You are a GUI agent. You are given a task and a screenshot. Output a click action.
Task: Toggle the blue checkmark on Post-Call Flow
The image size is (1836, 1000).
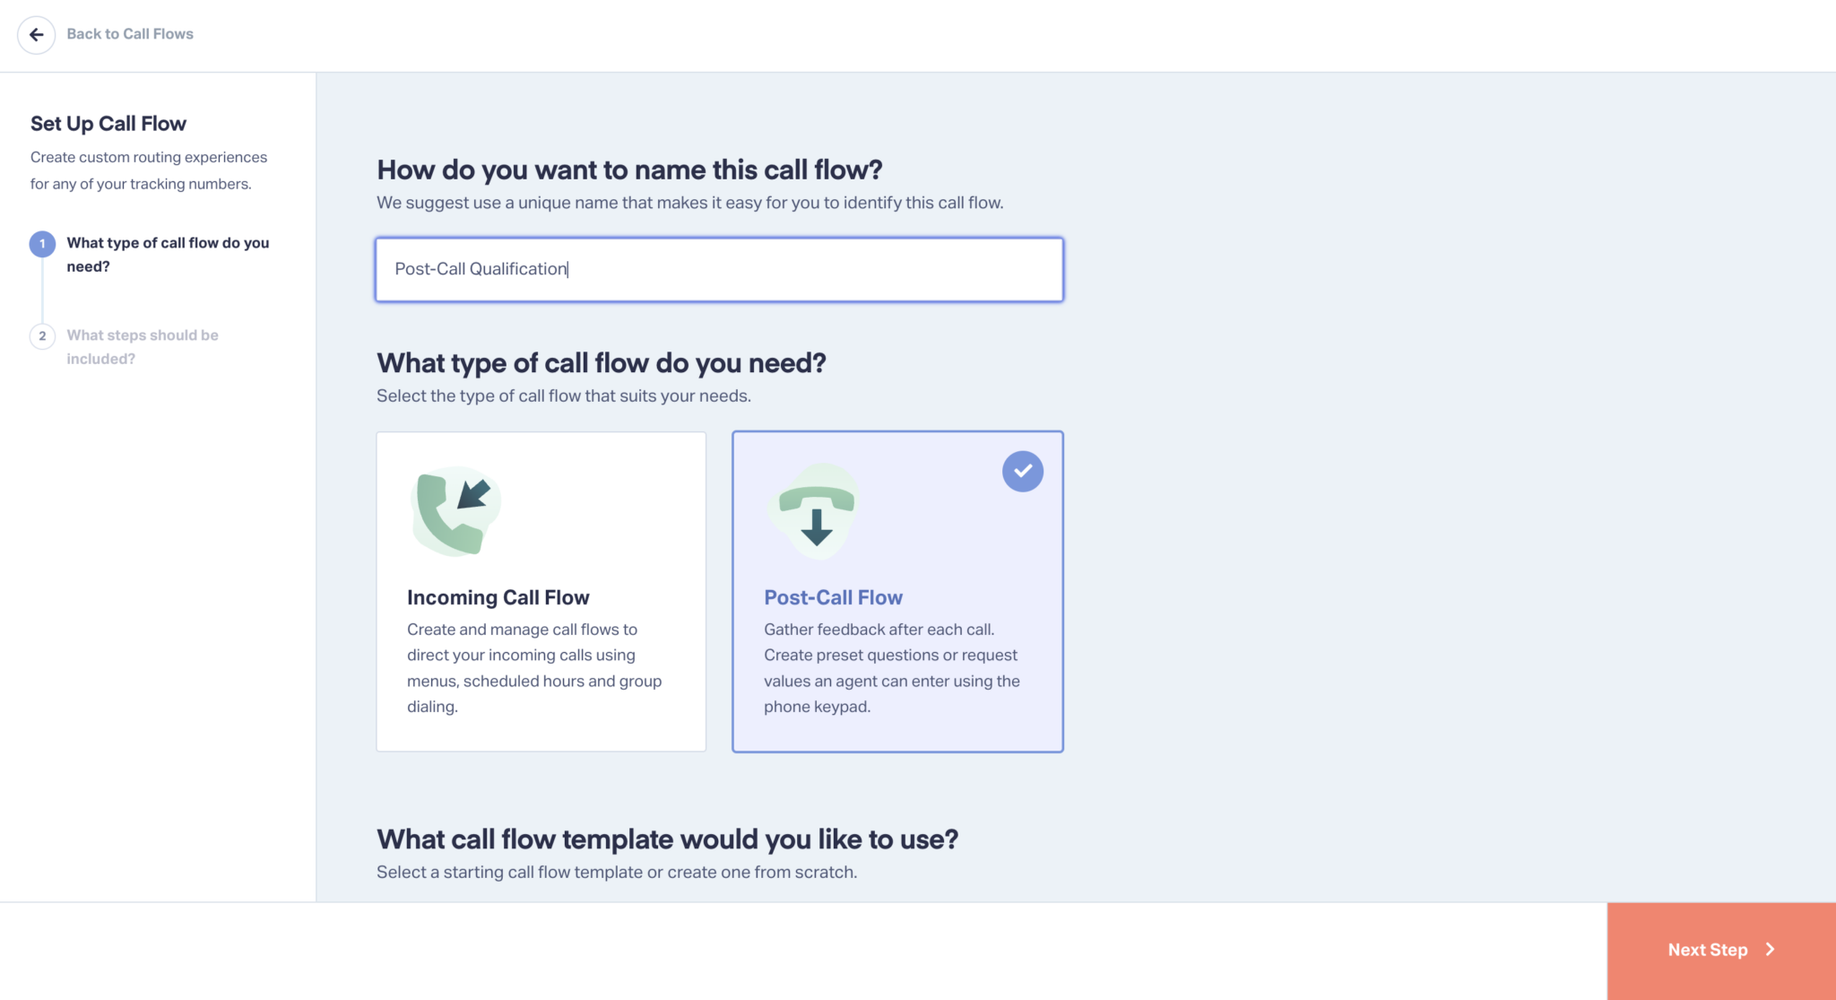1023,471
